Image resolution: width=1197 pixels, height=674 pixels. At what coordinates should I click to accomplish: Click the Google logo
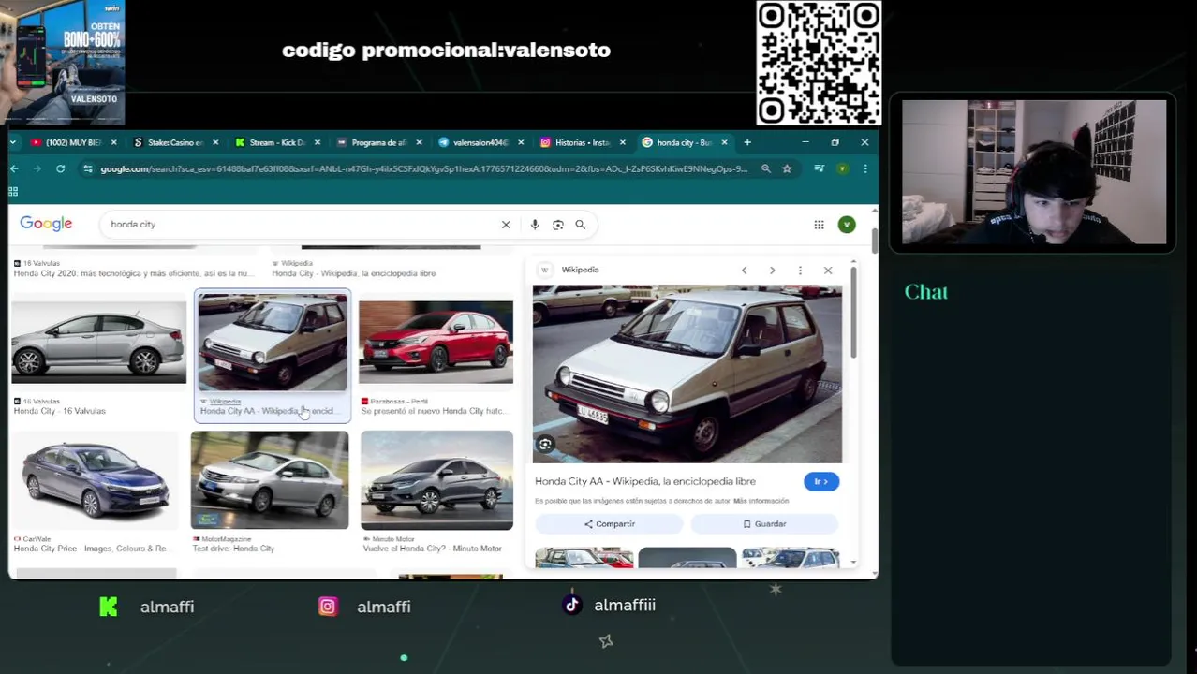pos(46,224)
